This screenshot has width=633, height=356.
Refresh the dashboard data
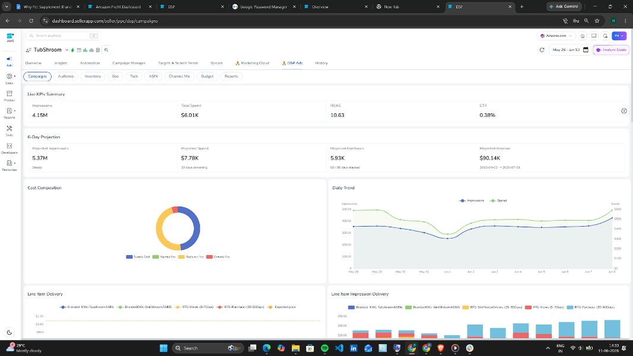tap(542, 50)
